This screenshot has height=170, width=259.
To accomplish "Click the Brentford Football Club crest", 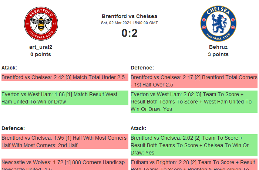I will (41, 24).
